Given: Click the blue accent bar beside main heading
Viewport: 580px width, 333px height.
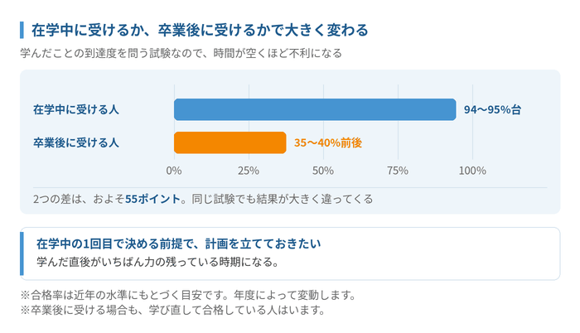Looking at the screenshot, I should pos(22,30).
